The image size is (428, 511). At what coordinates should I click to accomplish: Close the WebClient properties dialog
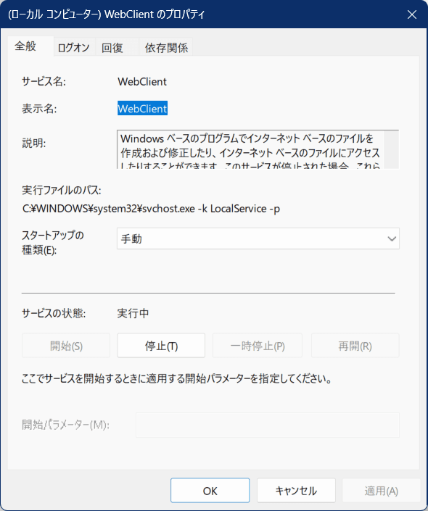[x=412, y=14]
